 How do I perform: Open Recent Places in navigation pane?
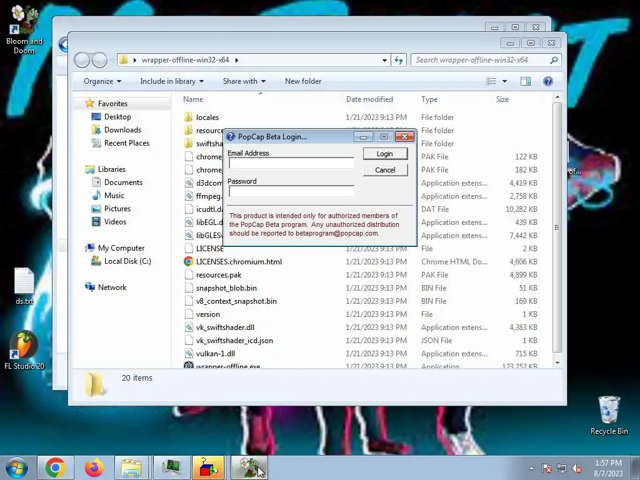click(x=126, y=143)
